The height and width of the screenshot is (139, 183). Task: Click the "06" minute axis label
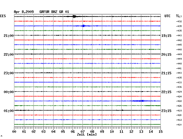pyautogui.click(x=73, y=132)
